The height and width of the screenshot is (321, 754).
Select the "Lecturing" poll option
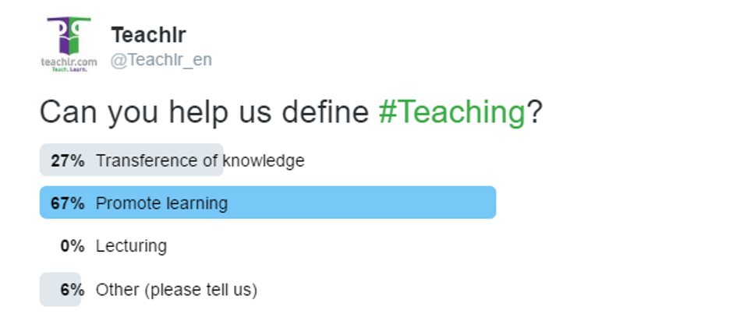[131, 246]
